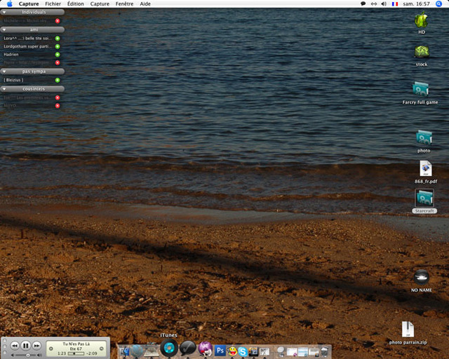The image size is (449, 359).
Task: Click the double-arrow sync icon in menu bar
Action: (x=374, y=4)
